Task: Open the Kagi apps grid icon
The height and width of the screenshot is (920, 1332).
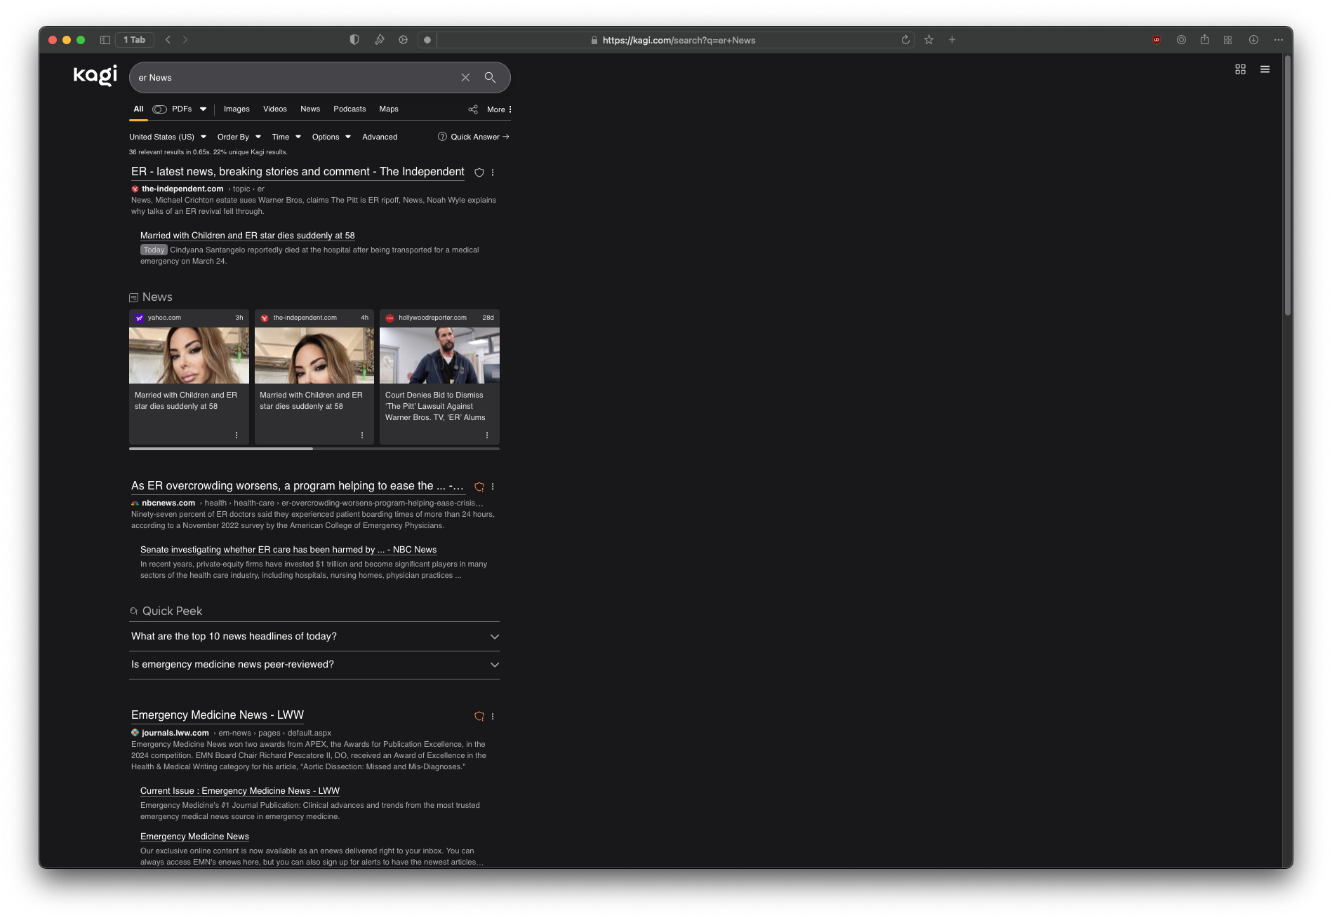Action: [1240, 69]
